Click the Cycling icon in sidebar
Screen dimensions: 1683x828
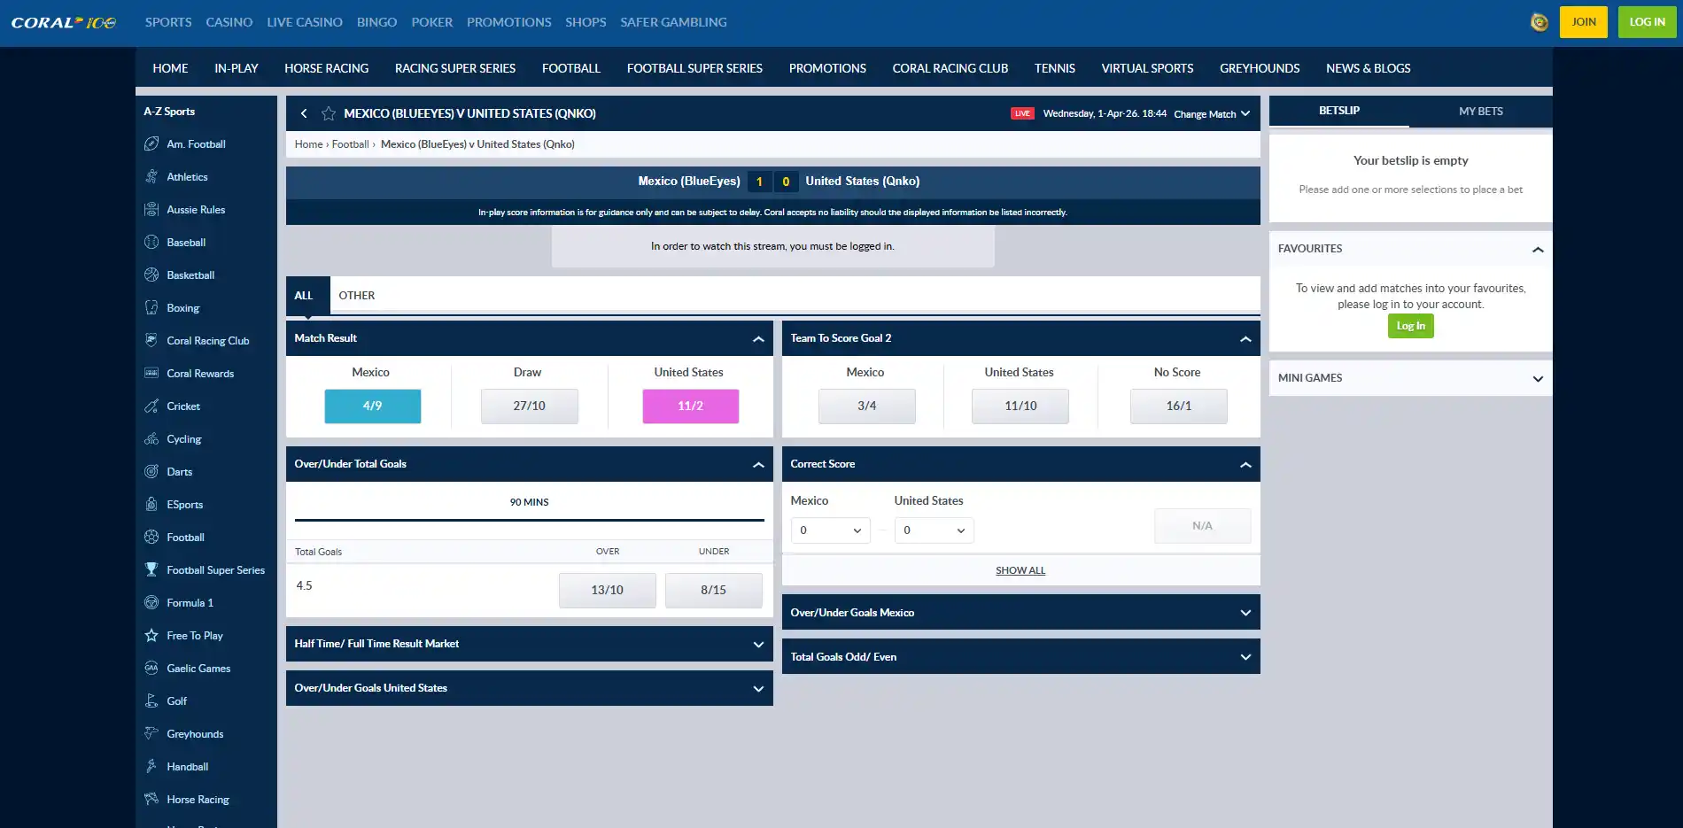(151, 438)
